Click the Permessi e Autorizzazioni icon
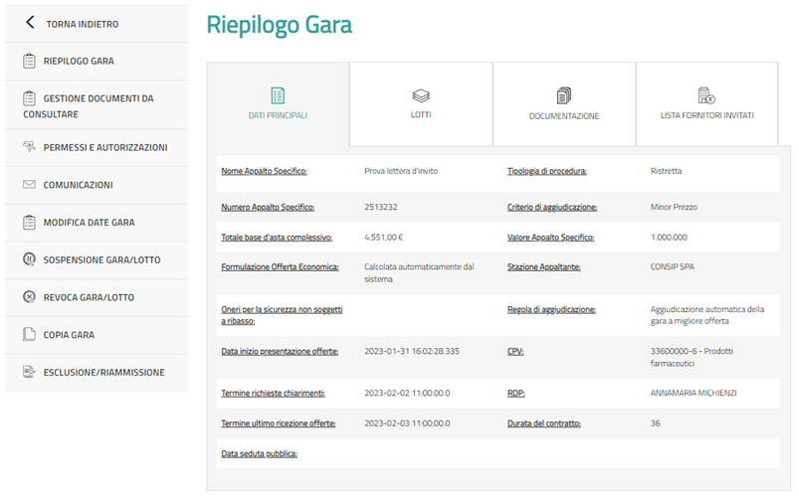Viewport: 799px width, 496px height. click(29, 147)
